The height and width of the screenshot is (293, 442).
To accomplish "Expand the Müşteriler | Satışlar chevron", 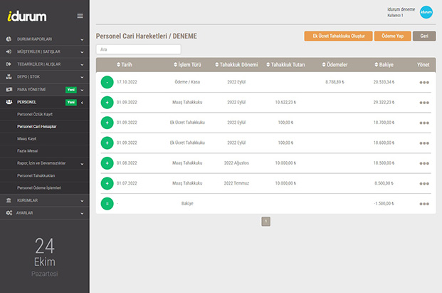I will [x=82, y=52].
